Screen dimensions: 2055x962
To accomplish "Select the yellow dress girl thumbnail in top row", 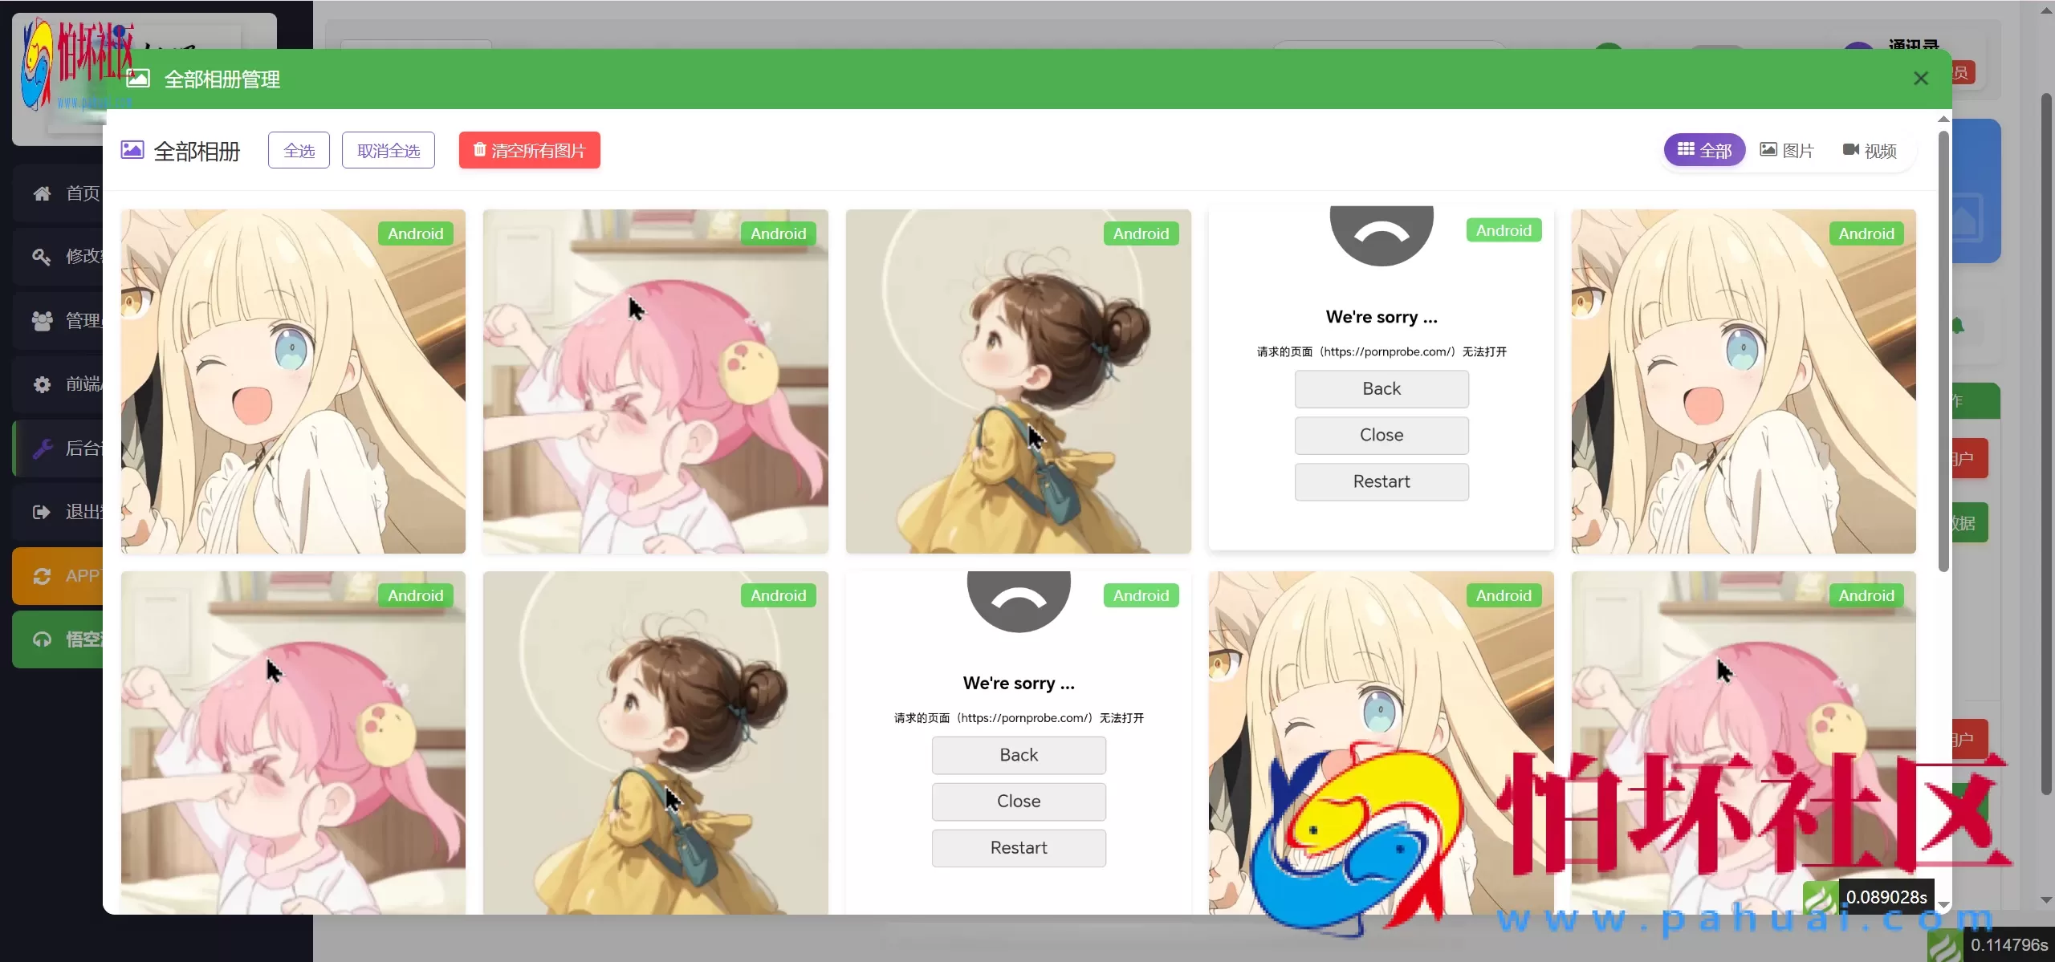I will point(1018,381).
